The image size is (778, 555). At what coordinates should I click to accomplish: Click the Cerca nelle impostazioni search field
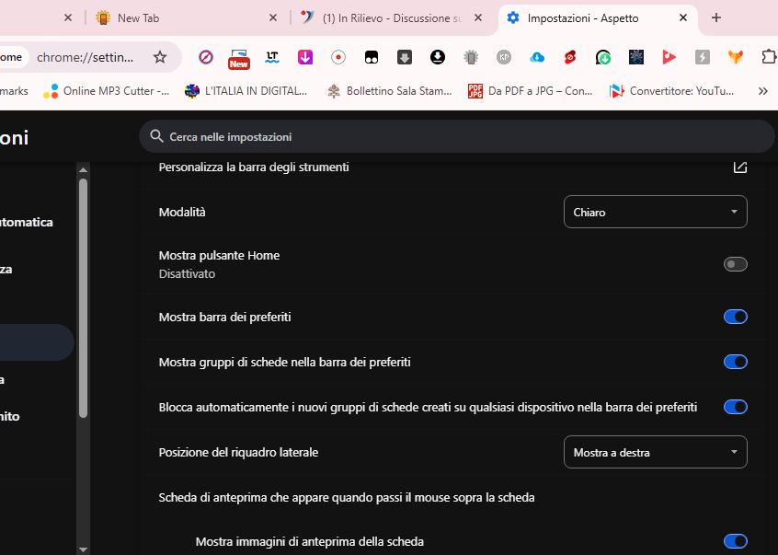point(456,136)
